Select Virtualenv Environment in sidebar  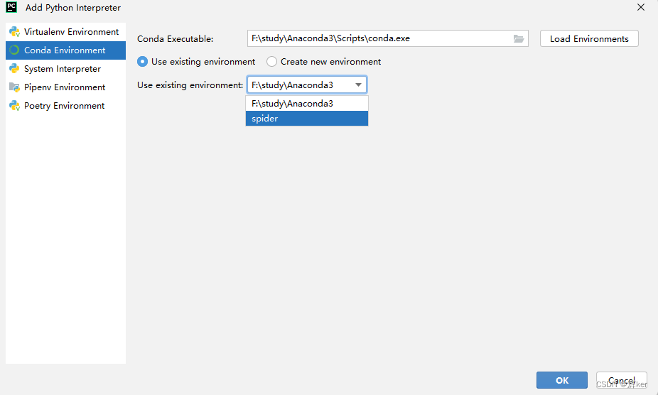[65, 32]
